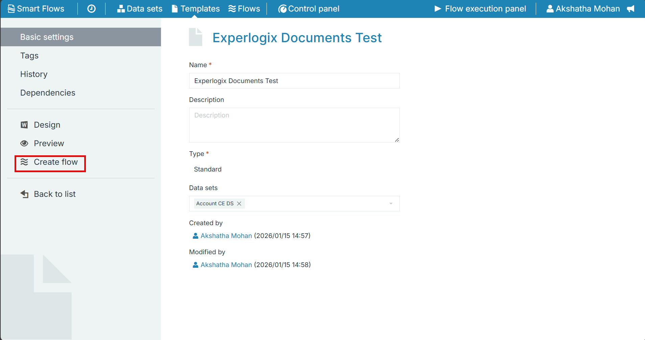Click the Created by timestamp (2026/01/15 14:57)
The width and height of the screenshot is (645, 340).
282,236
